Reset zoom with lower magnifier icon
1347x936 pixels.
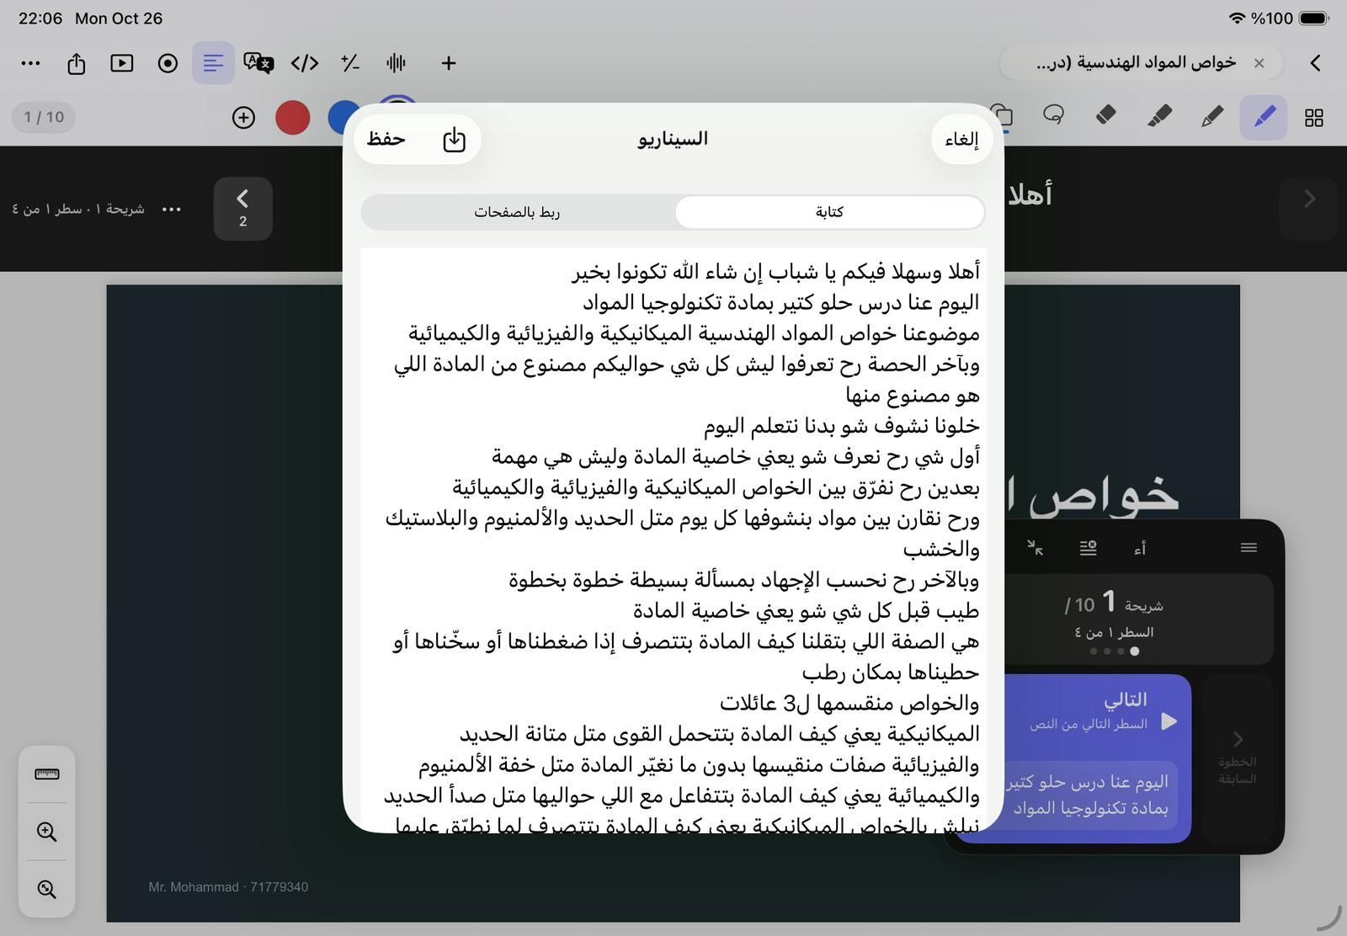[47, 890]
